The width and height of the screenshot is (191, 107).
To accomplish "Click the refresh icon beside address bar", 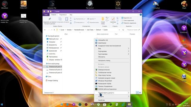I will tap(123, 30).
